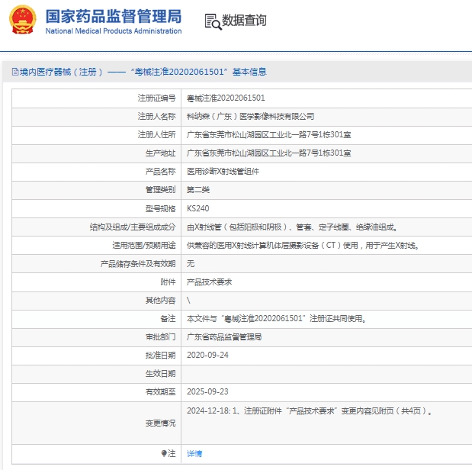Viewport: 472px width, 470px height.
Task: Click the national emblem logo
Action: 23,20
